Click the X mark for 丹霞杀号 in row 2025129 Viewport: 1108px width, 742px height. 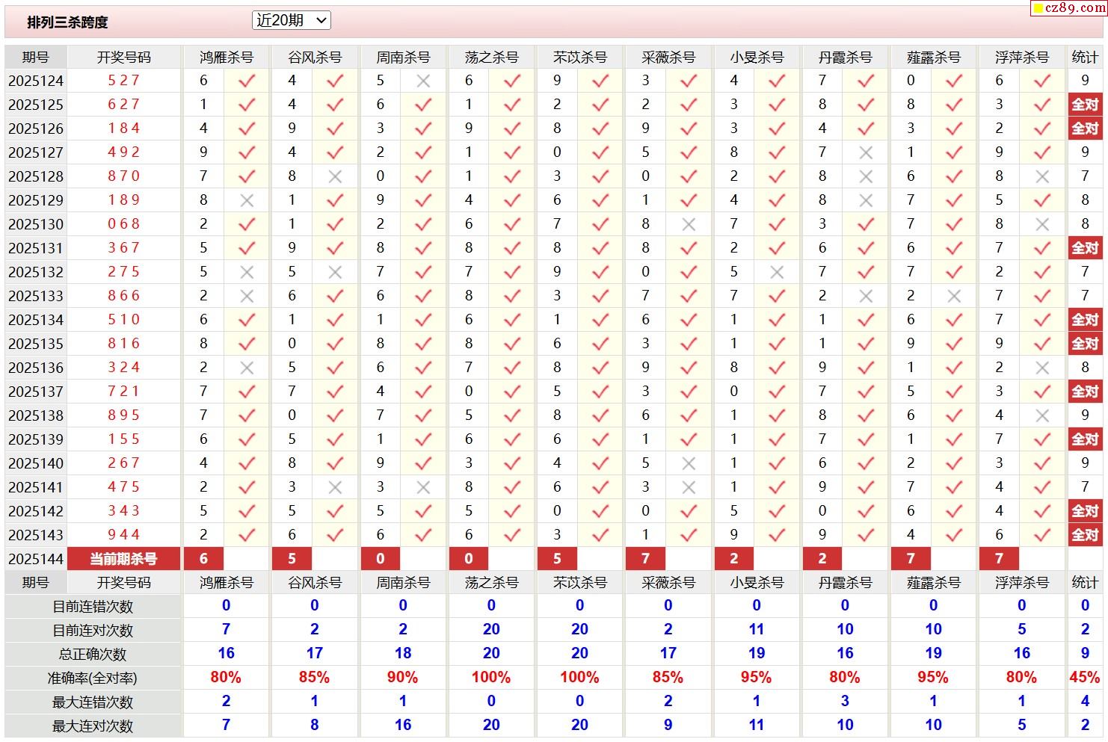click(x=866, y=200)
